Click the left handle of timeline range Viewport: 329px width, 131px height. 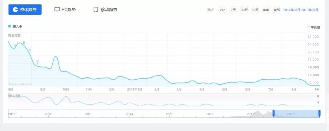(273, 113)
